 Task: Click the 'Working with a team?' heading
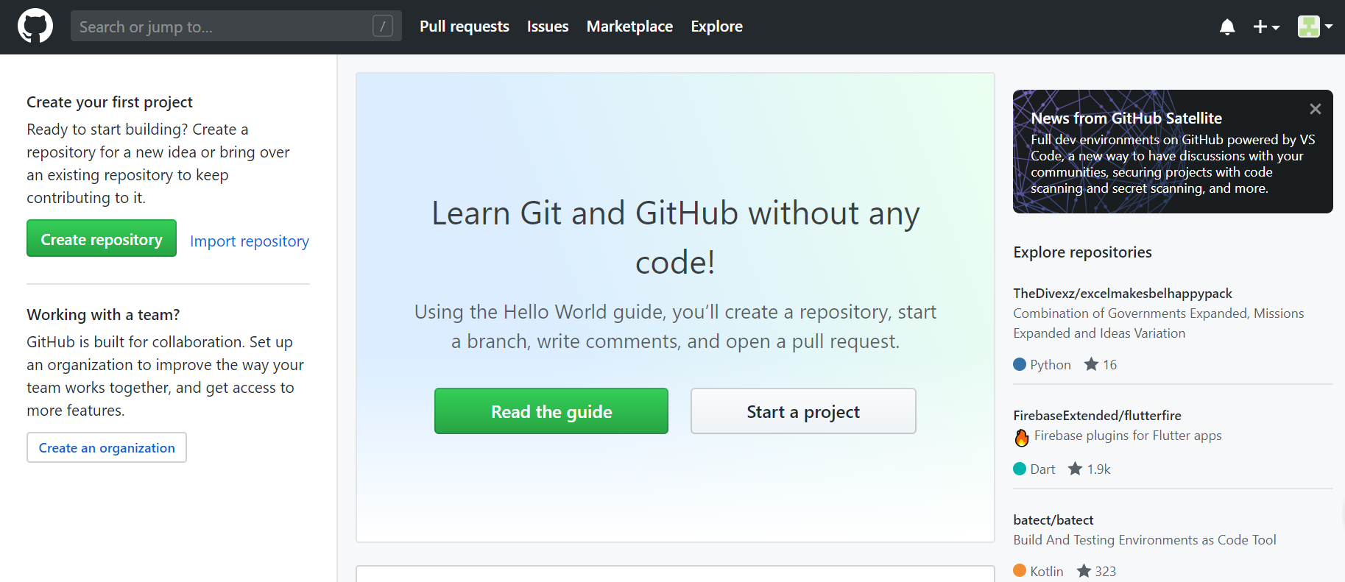tap(103, 315)
